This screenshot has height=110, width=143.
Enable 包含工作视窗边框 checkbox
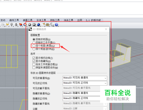click(34, 64)
